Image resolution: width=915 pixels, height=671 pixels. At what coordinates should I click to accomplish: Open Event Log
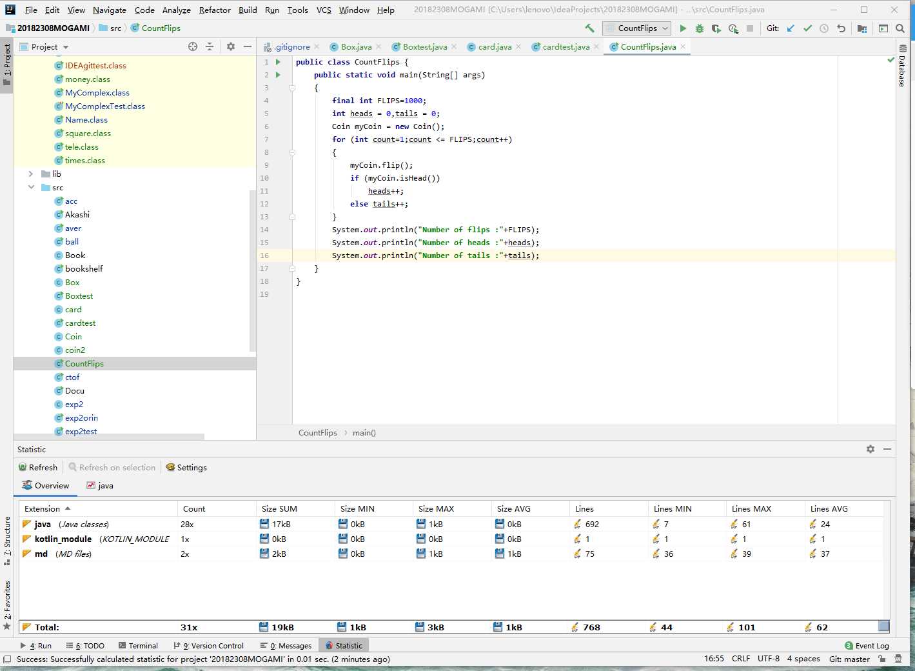click(x=867, y=645)
